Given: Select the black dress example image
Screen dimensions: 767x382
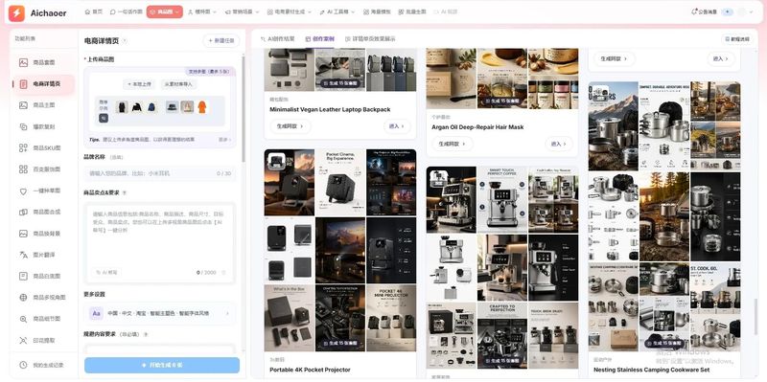Looking at the screenshot, I should point(122,107).
